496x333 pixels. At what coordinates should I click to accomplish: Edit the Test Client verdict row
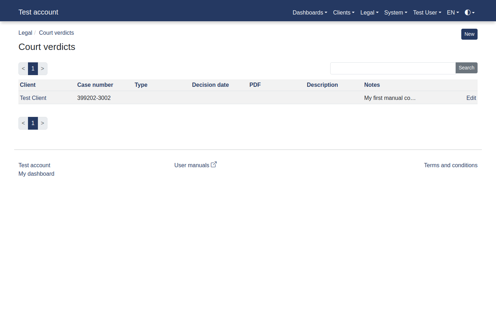point(471,98)
